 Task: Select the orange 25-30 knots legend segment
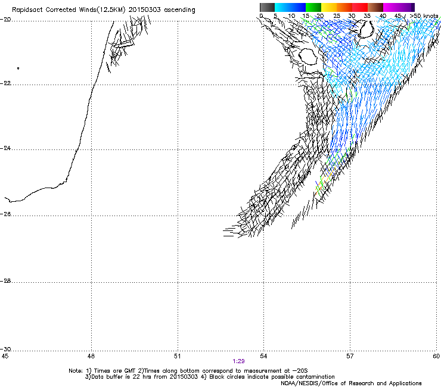coord(344,7)
